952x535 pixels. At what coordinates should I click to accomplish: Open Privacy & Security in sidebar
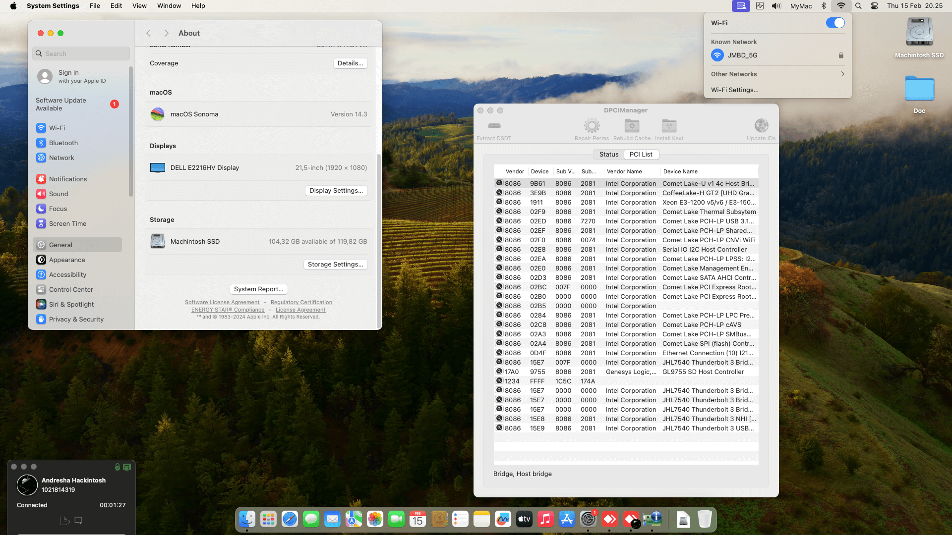pos(77,319)
